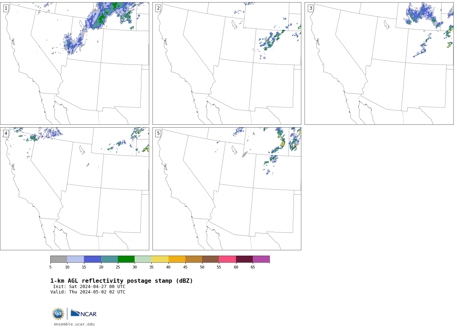Open ensemble member 2 reflectivity map
The width and height of the screenshot is (457, 328).
[227, 63]
